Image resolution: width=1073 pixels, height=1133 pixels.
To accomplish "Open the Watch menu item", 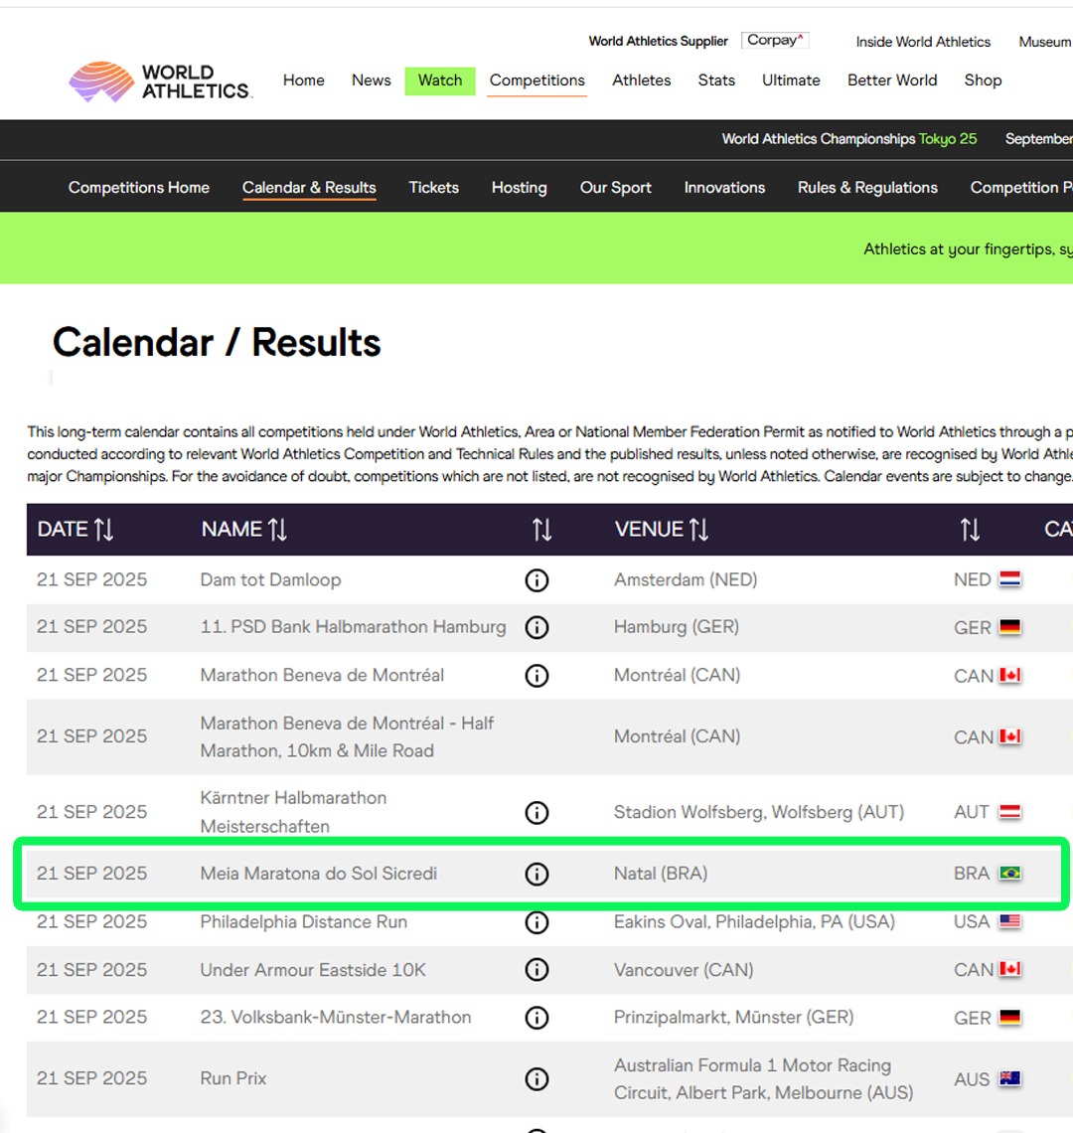I will tap(440, 81).
